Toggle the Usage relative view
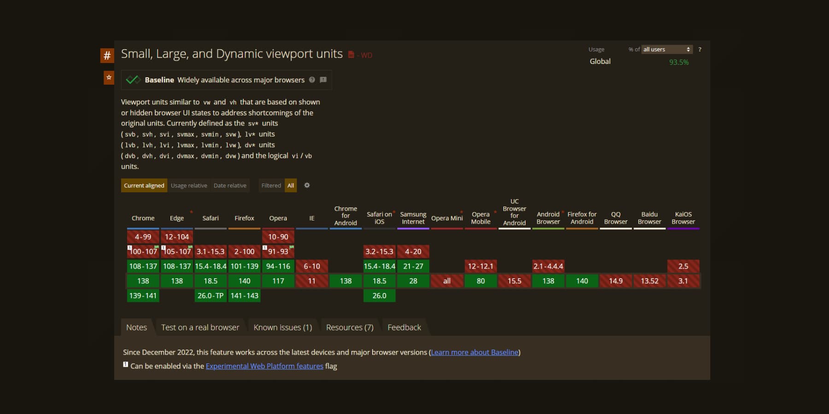829x414 pixels. [189, 185]
